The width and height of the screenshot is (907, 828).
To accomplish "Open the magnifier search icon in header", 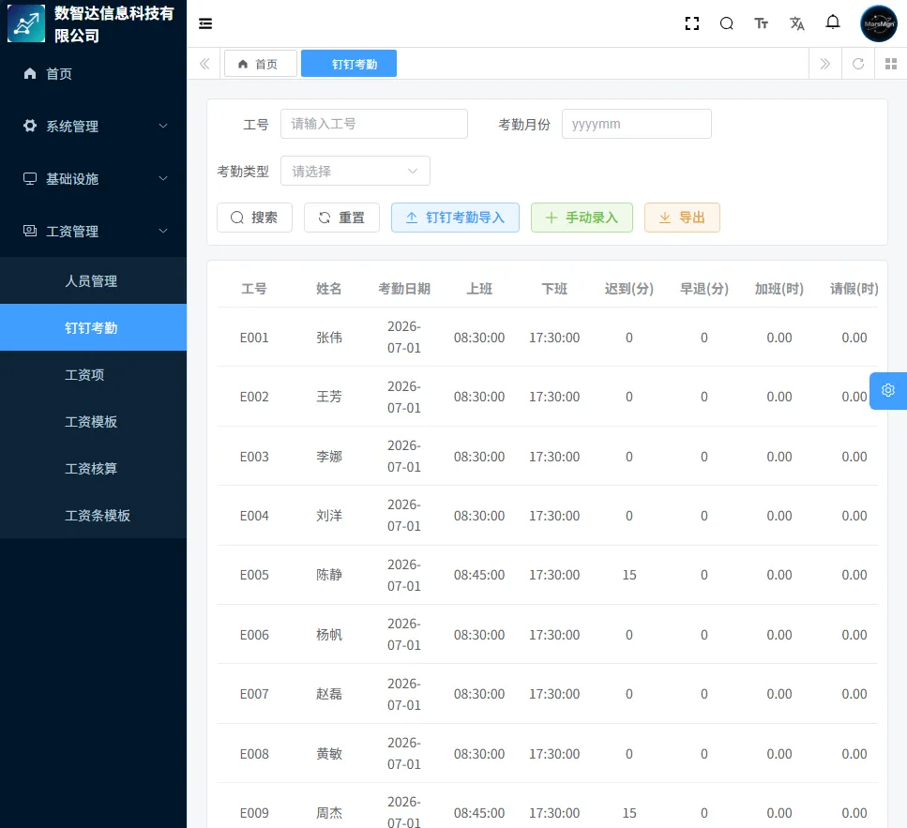I will [727, 23].
